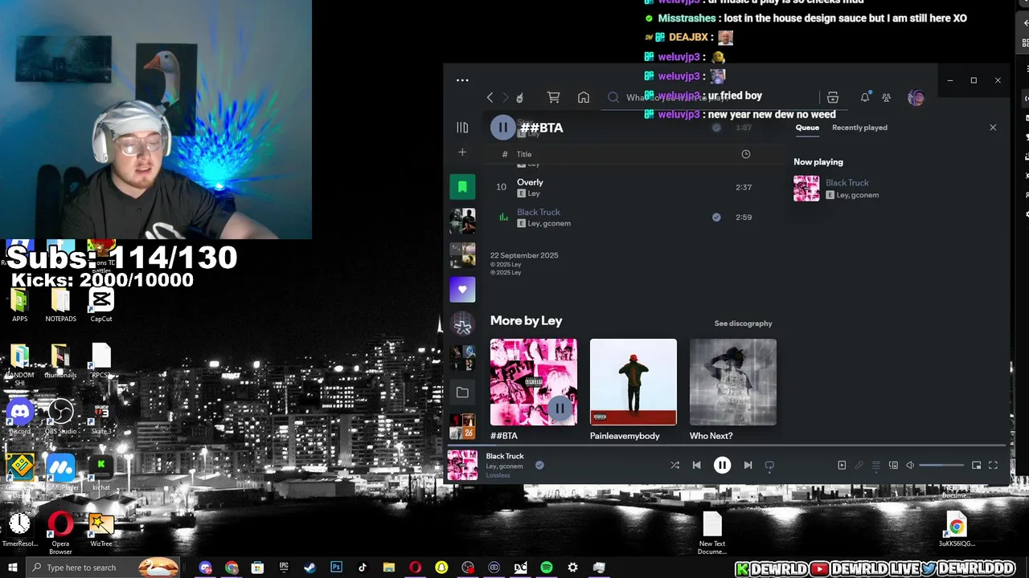Screen dimensions: 1029x578
Task: Open the Spotify profile avatar
Action: coord(916,98)
